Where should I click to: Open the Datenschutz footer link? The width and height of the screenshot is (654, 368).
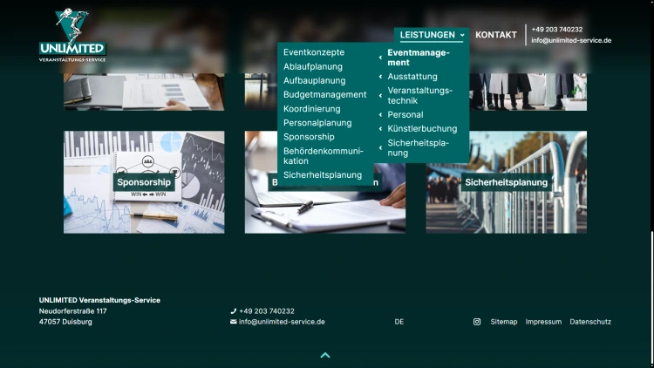click(x=590, y=322)
